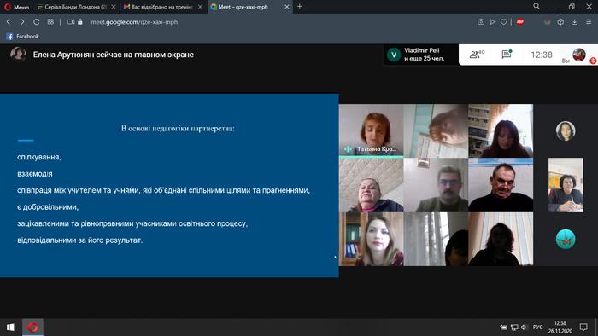The width and height of the screenshot is (598, 336).
Task: Select the blonde woman by binders tile
Action: tap(371, 239)
